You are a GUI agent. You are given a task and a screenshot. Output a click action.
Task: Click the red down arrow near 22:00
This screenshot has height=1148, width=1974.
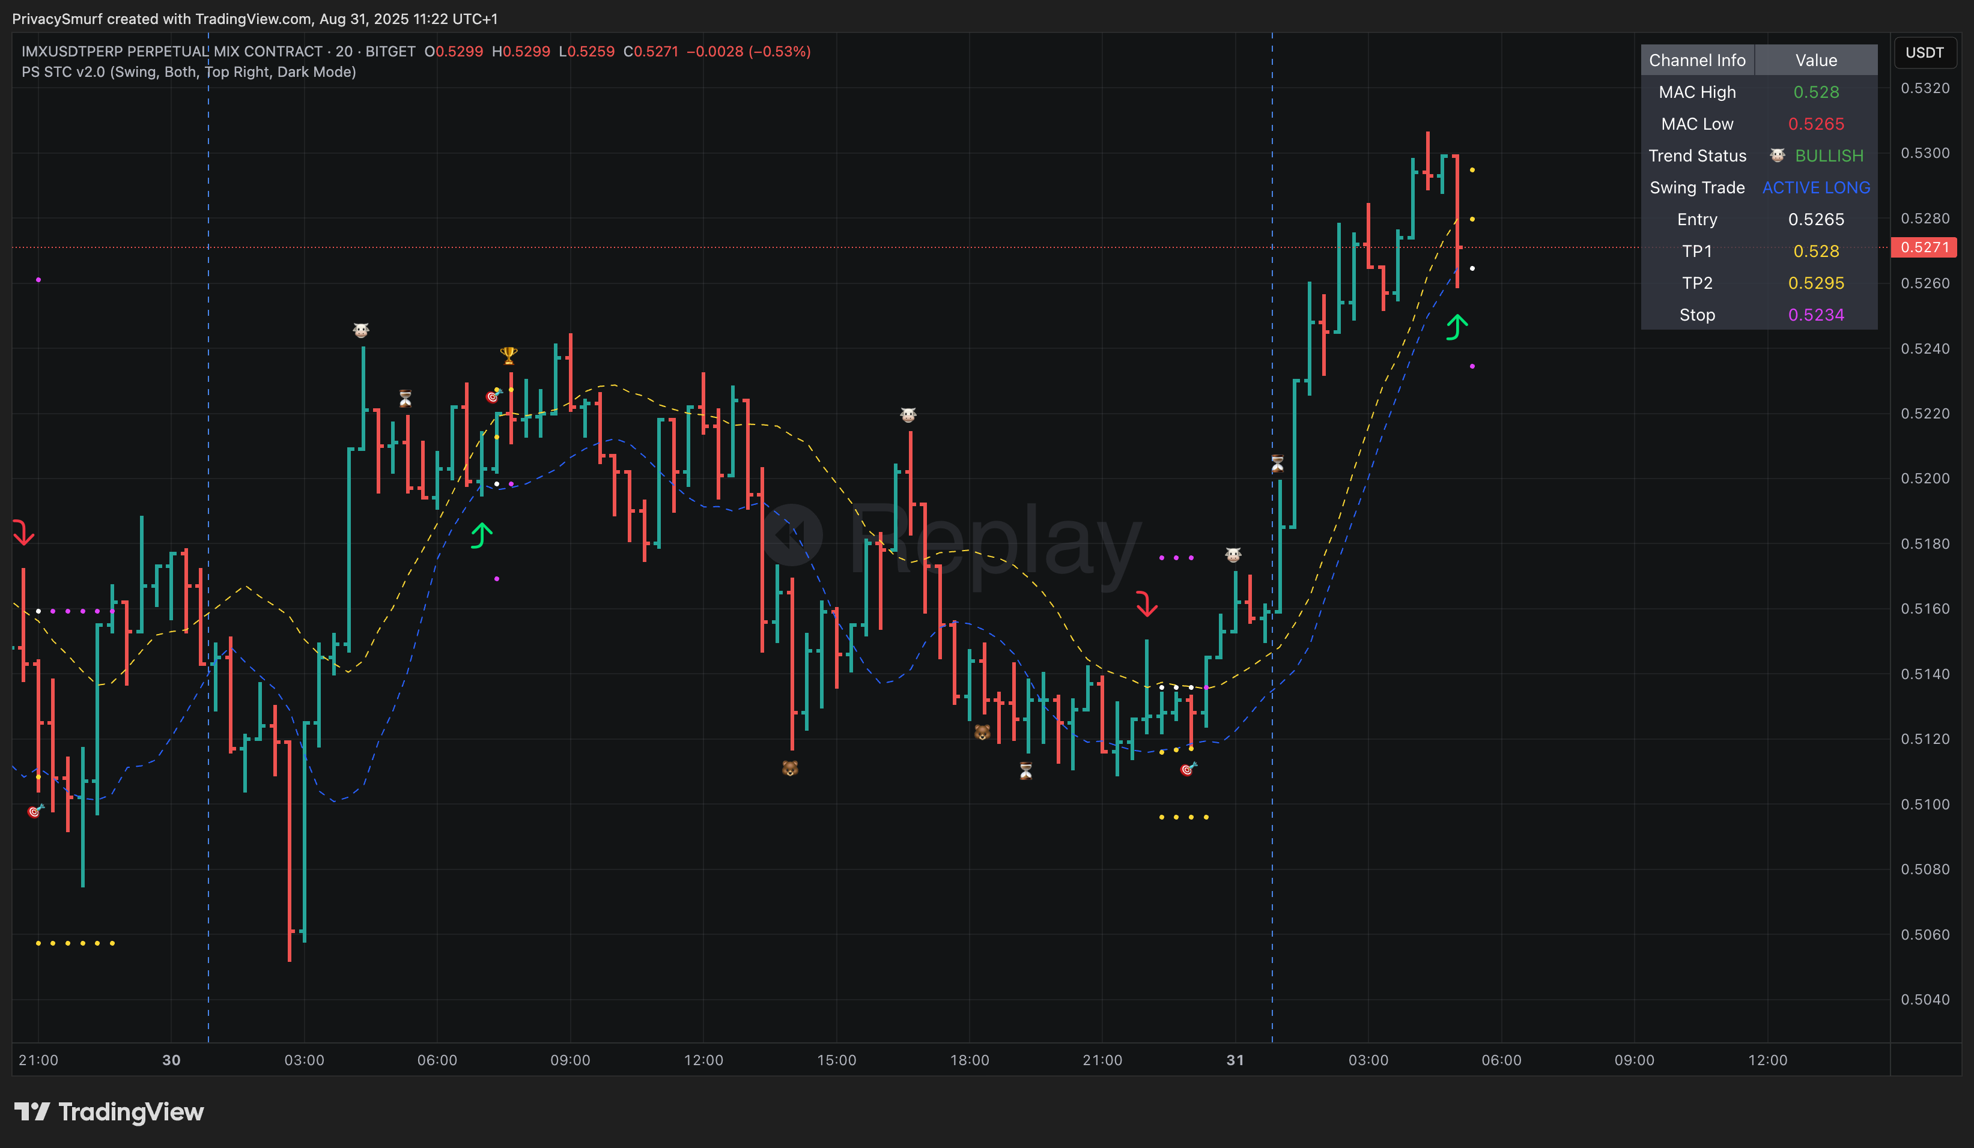1147,604
